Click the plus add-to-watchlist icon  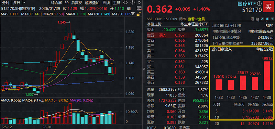pyautogui.click(x=272, y=19)
